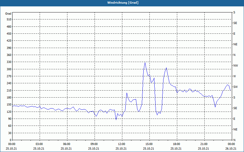Click the 90 degree axis label
Image resolution: width=244 pixels, height=152 pixels.
click(x=10, y=119)
